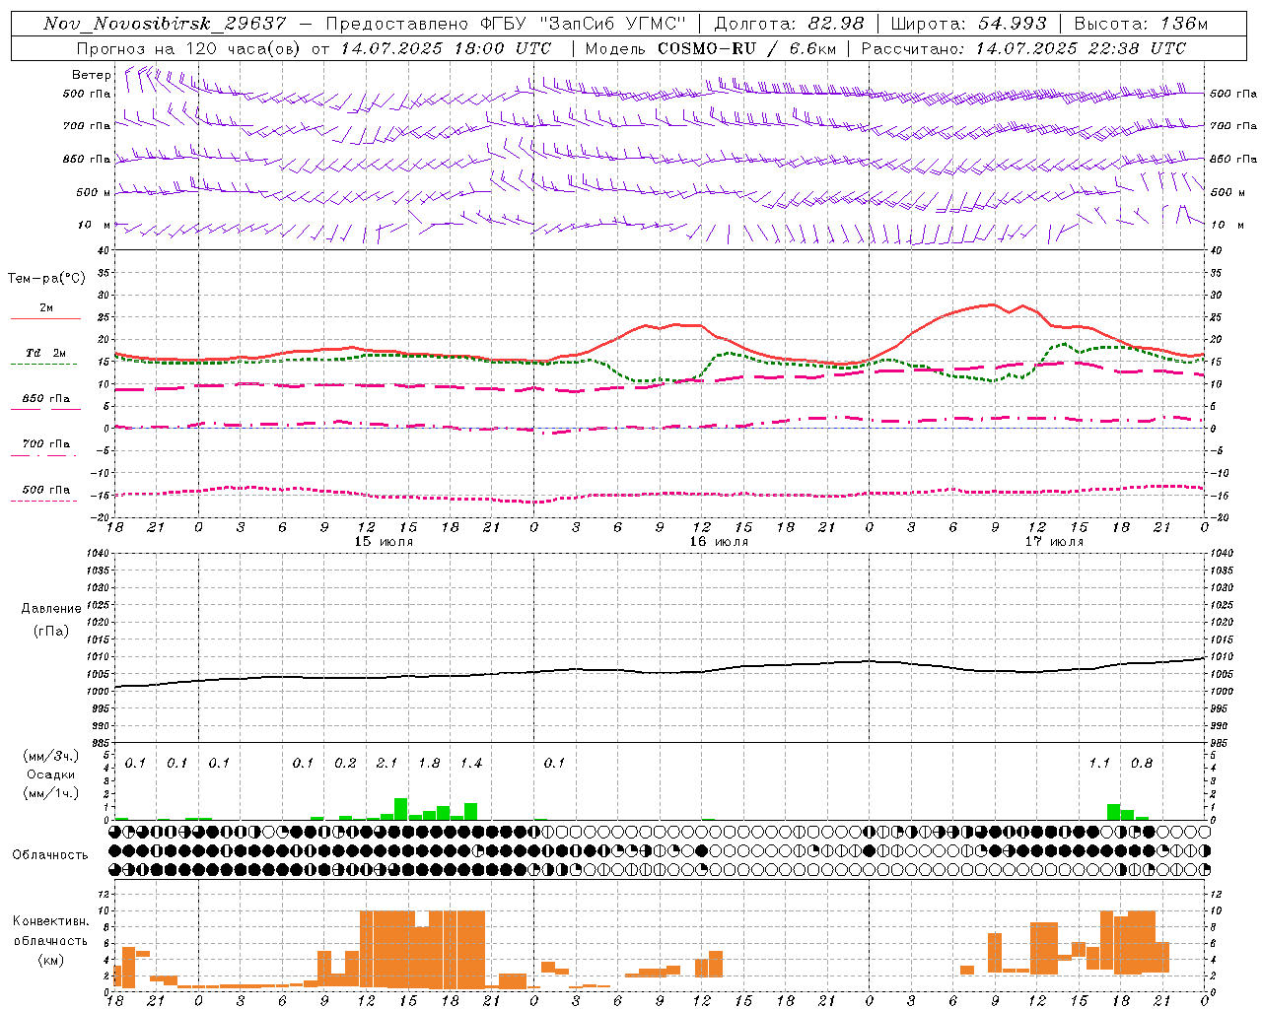Click the 16 июля date label
Screen dimensions: 1262x1009
pos(719,542)
